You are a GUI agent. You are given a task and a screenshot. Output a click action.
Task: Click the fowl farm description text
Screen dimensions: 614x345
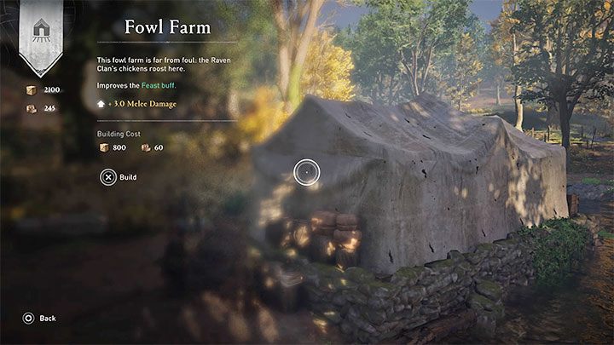[x=164, y=64]
